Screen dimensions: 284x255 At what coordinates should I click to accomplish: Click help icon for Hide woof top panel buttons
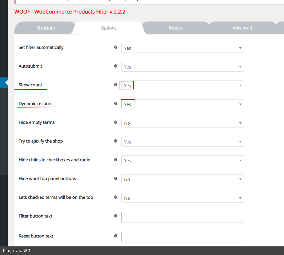(x=116, y=178)
